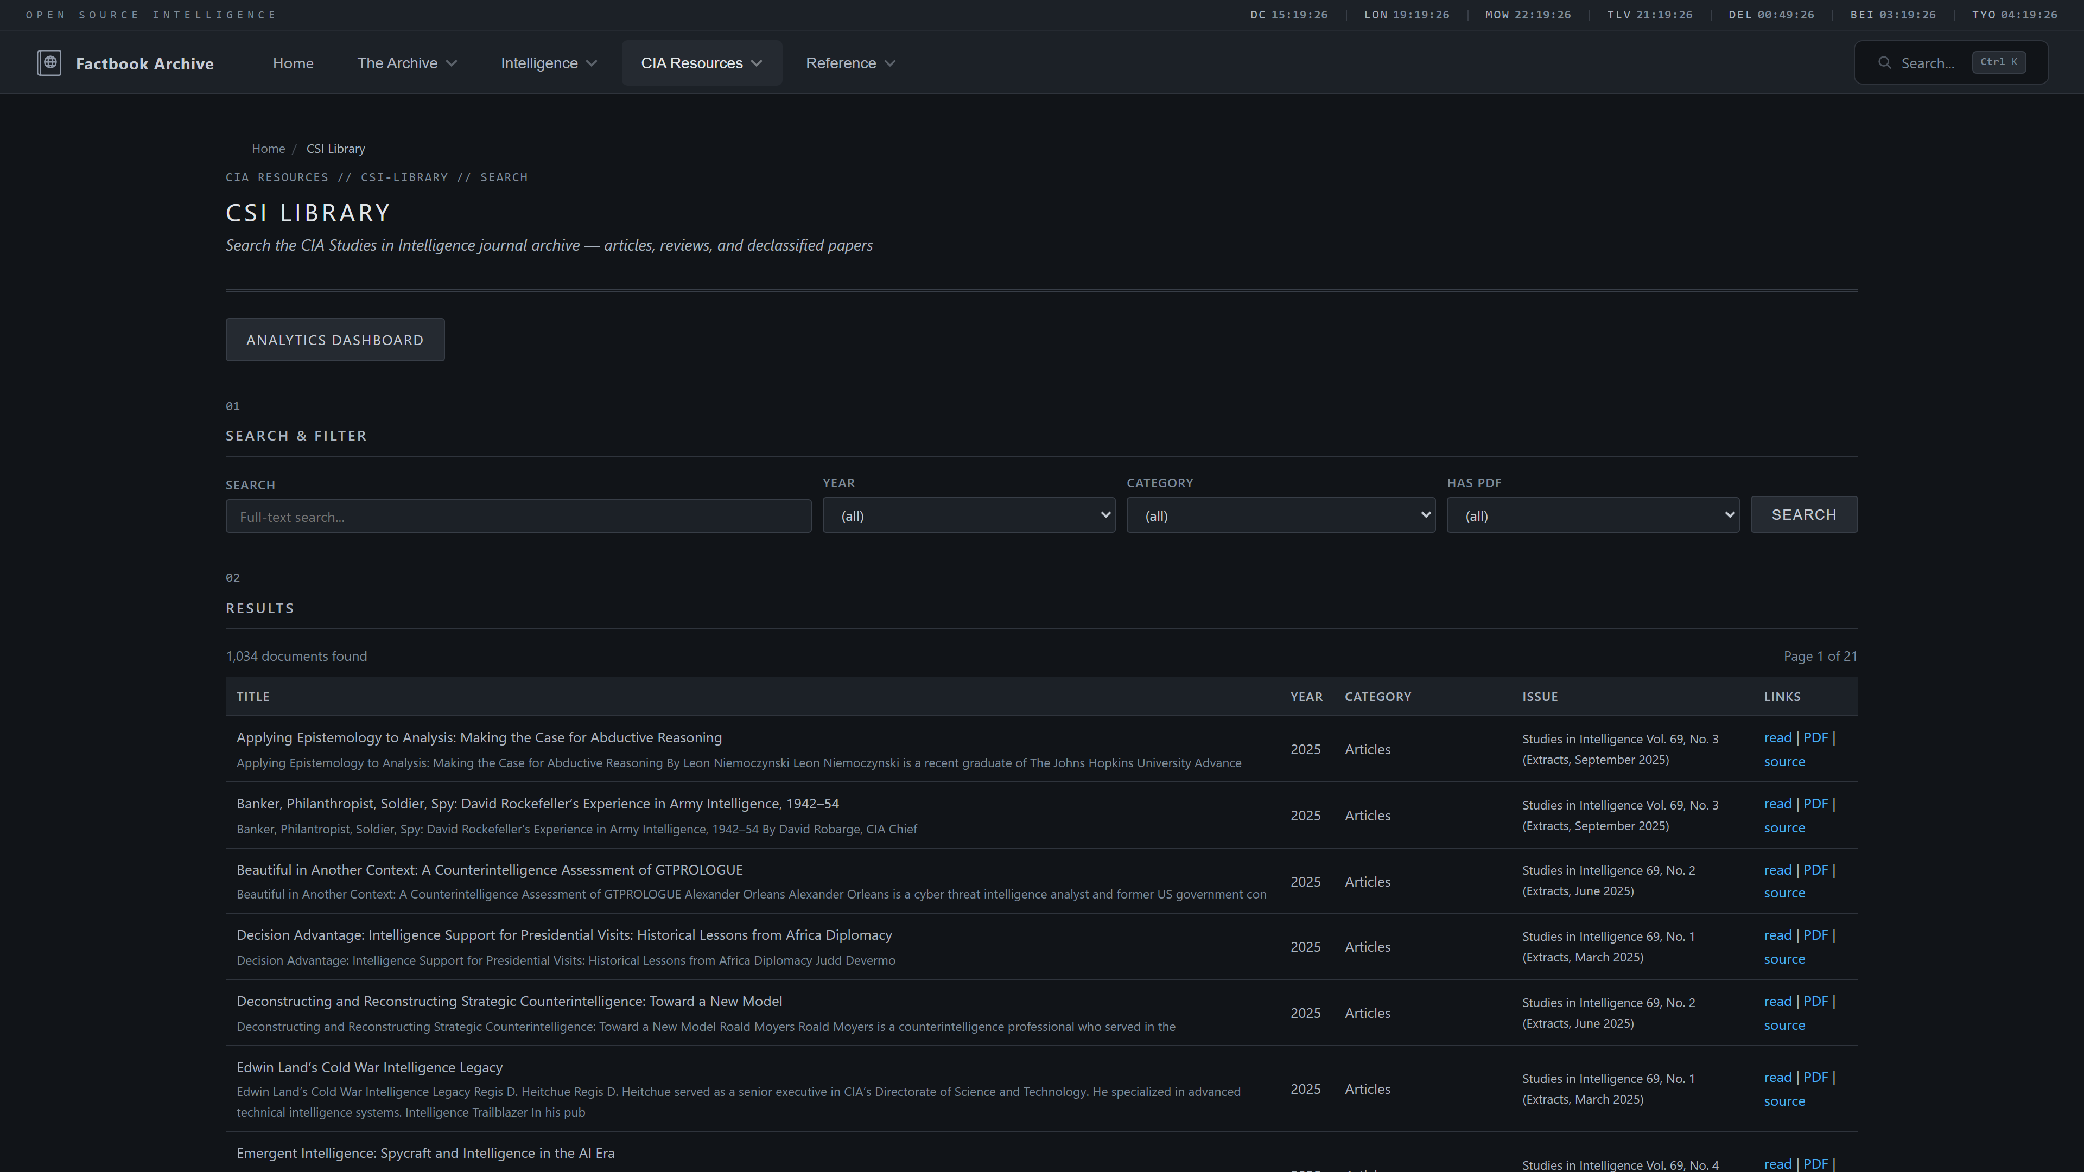
Task: Click the SEARCH filter button
Action: click(x=1803, y=514)
